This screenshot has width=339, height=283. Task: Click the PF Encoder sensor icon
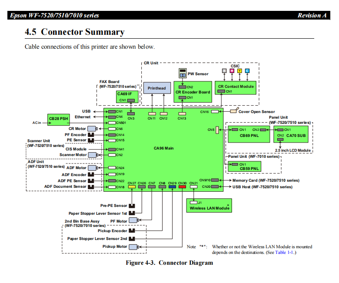coord(91,135)
